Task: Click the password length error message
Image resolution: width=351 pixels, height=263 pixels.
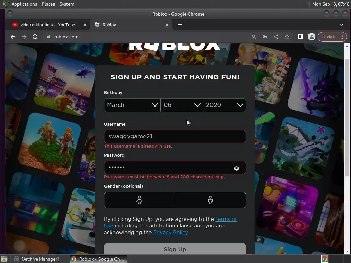Action: pyautogui.click(x=164, y=177)
